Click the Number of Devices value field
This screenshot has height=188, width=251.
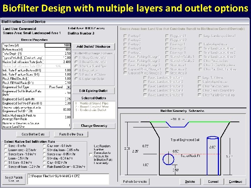pos(58,125)
